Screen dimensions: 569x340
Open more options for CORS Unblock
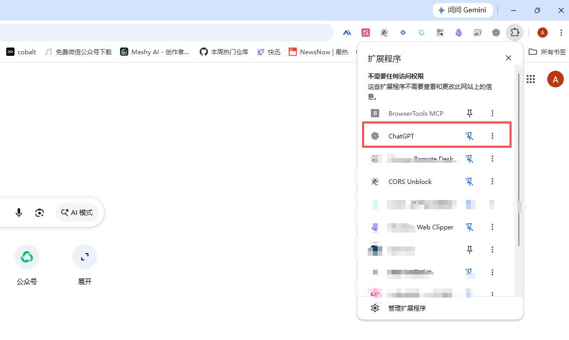pyautogui.click(x=492, y=181)
